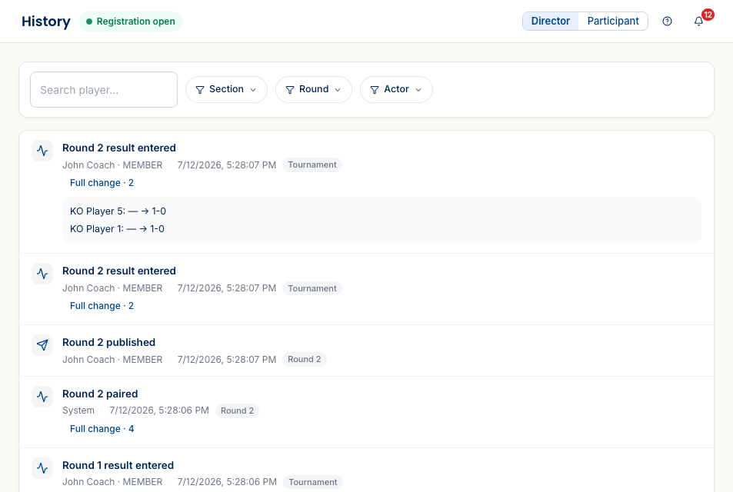
Task: Click the funnel icon in Section filter
Action: click(200, 90)
